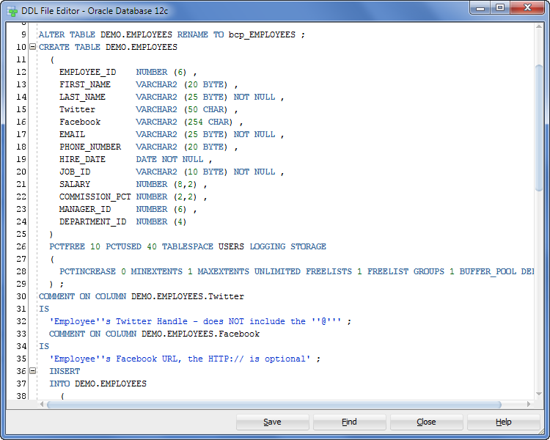Click the BUFFER_POOL keyword on line 28

488,271
